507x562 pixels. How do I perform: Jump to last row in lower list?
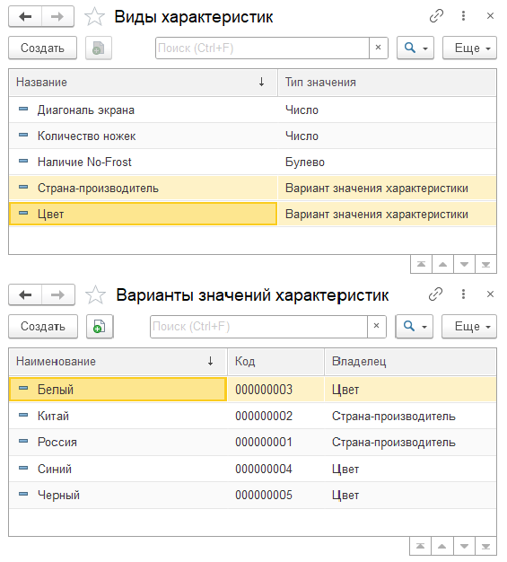485,546
